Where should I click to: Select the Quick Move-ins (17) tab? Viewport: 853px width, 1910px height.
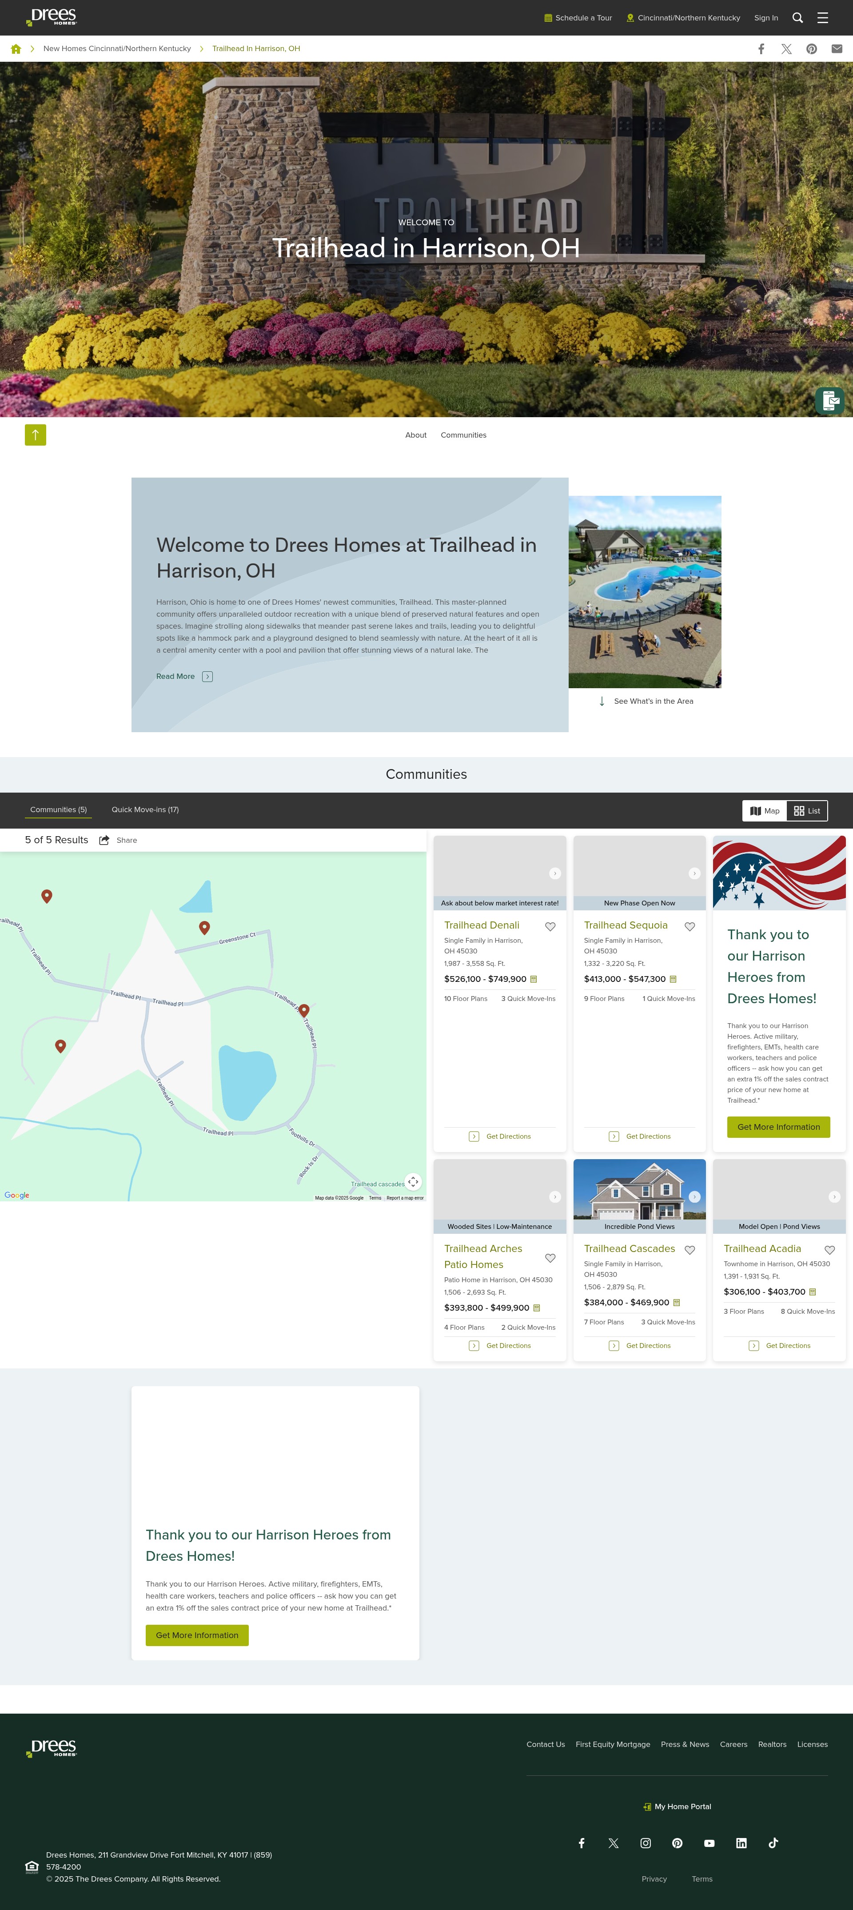coord(145,809)
